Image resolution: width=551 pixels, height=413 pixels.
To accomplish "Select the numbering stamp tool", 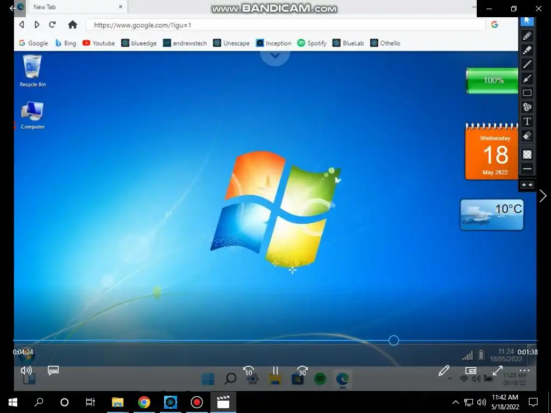I will click(527, 107).
